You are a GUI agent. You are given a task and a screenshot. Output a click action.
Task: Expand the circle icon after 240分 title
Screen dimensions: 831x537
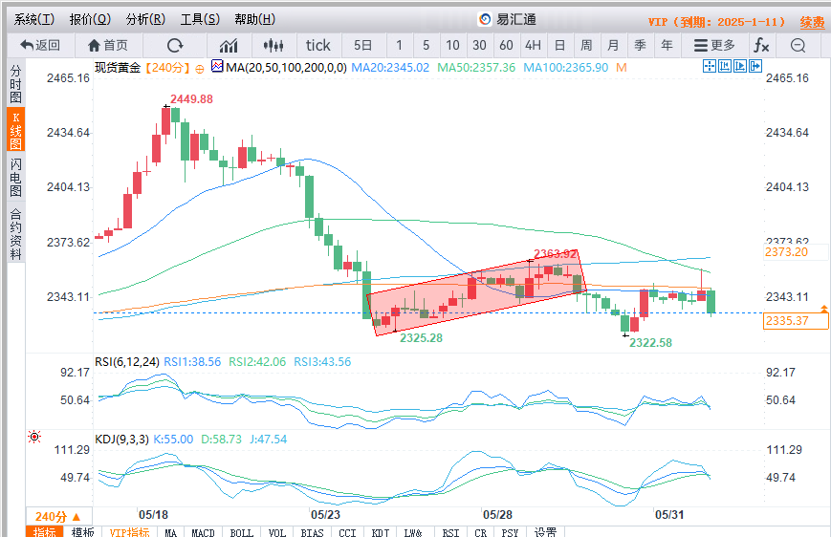200,67
